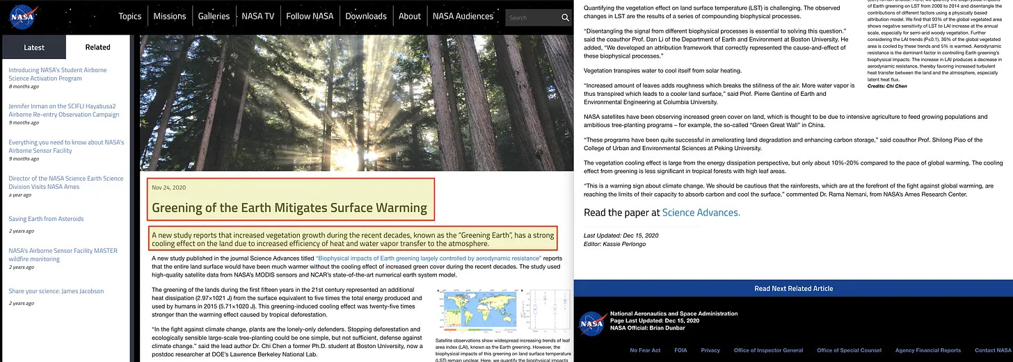Open the Galleries menu
This screenshot has height=362, width=1013.
click(x=214, y=16)
